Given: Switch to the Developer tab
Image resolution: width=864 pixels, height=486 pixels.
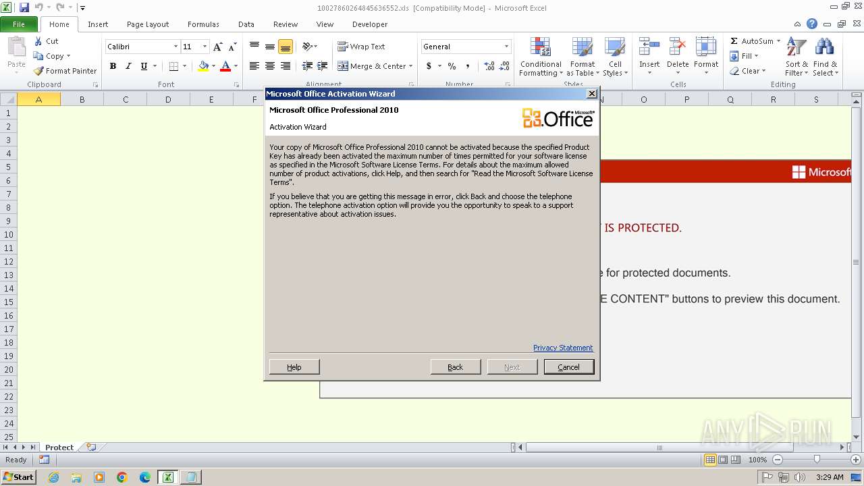Looking at the screenshot, I should coord(370,24).
